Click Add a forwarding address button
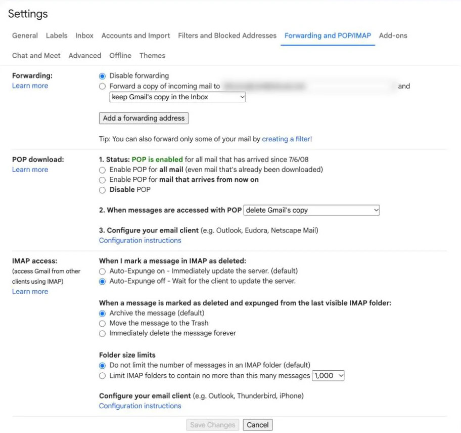Viewport: 461px width, 433px height. pyautogui.click(x=144, y=119)
